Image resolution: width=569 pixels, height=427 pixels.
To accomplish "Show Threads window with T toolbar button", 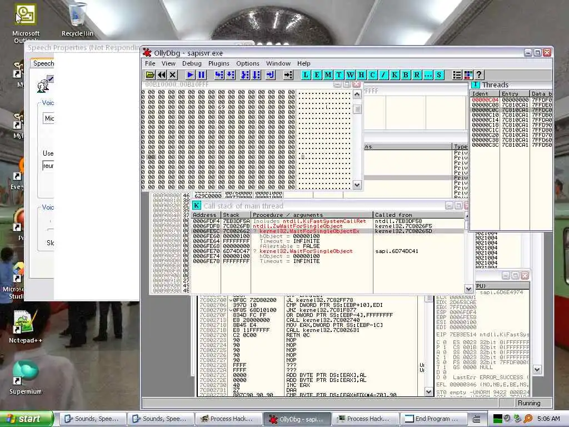I will click(x=339, y=75).
